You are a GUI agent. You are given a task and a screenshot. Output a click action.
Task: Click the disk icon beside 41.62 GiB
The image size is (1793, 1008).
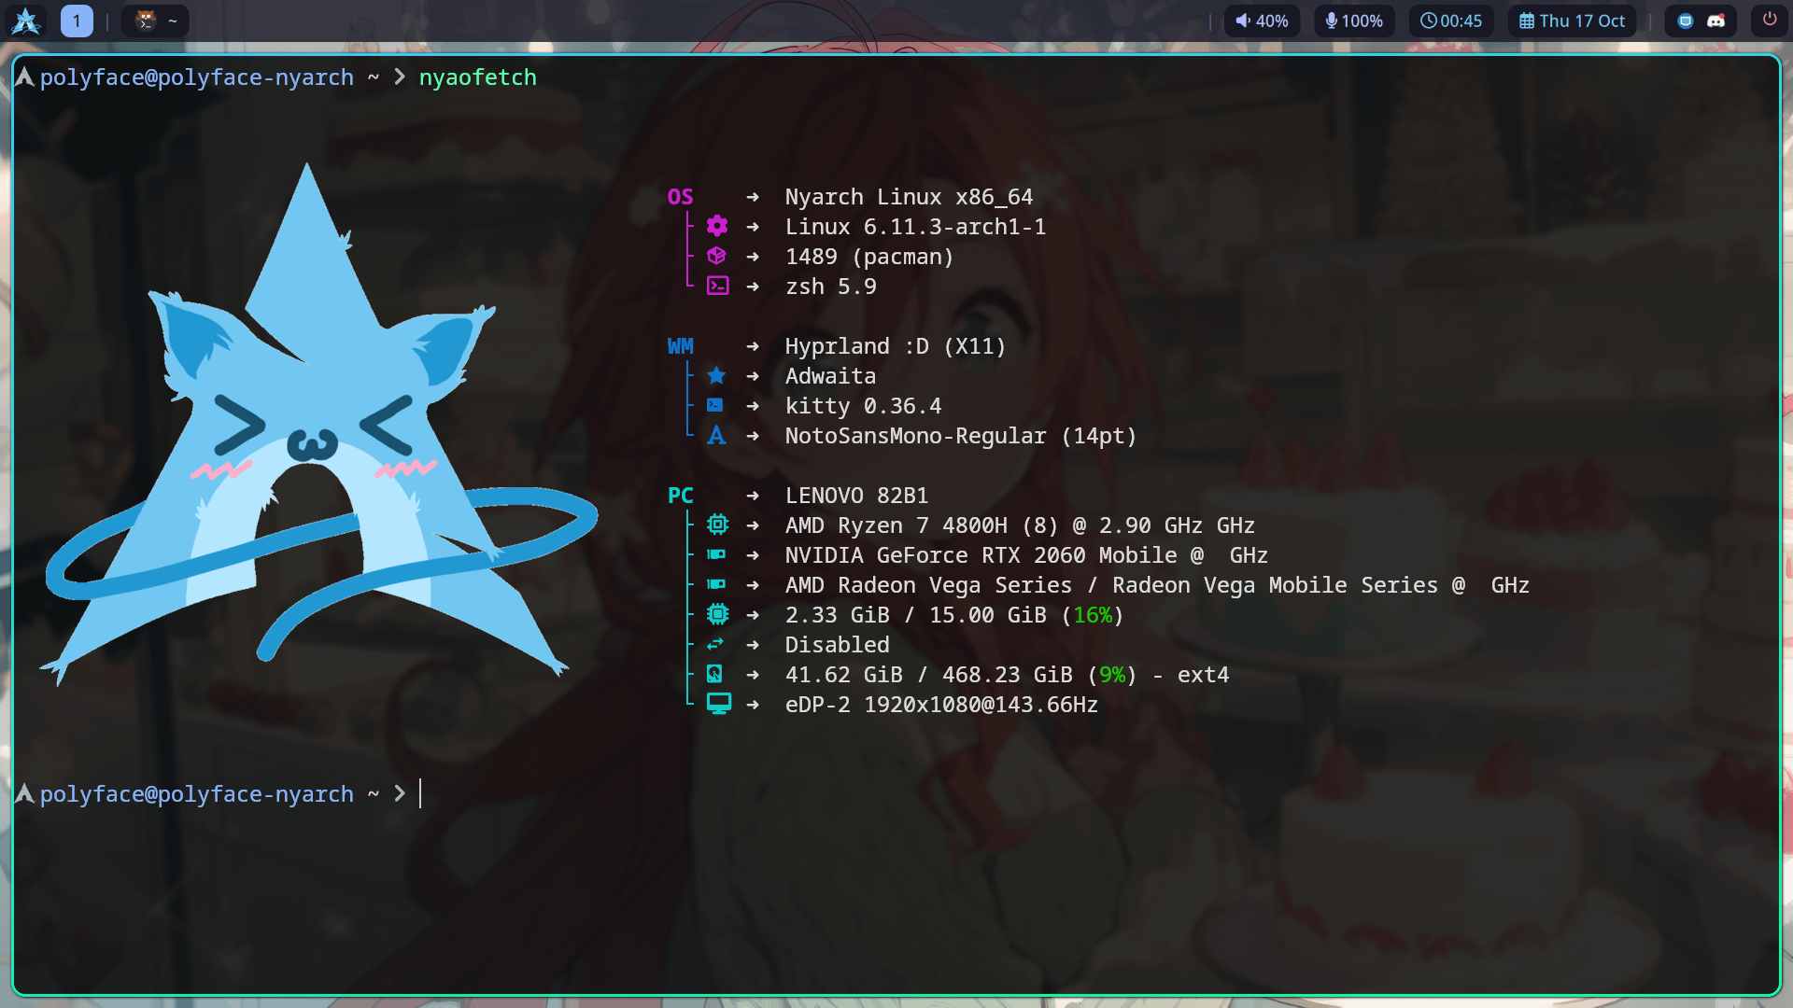coord(715,674)
